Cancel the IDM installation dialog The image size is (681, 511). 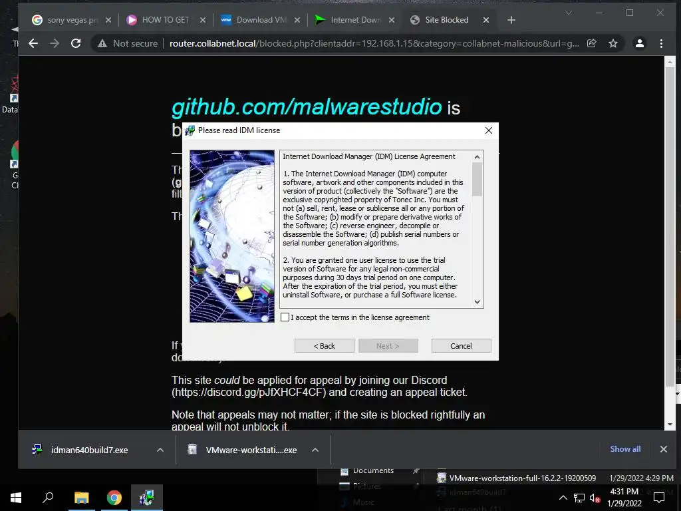pos(461,346)
